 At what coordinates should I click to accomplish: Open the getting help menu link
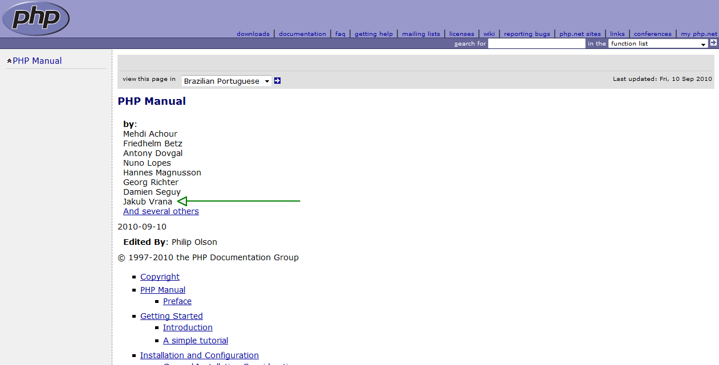(x=373, y=34)
